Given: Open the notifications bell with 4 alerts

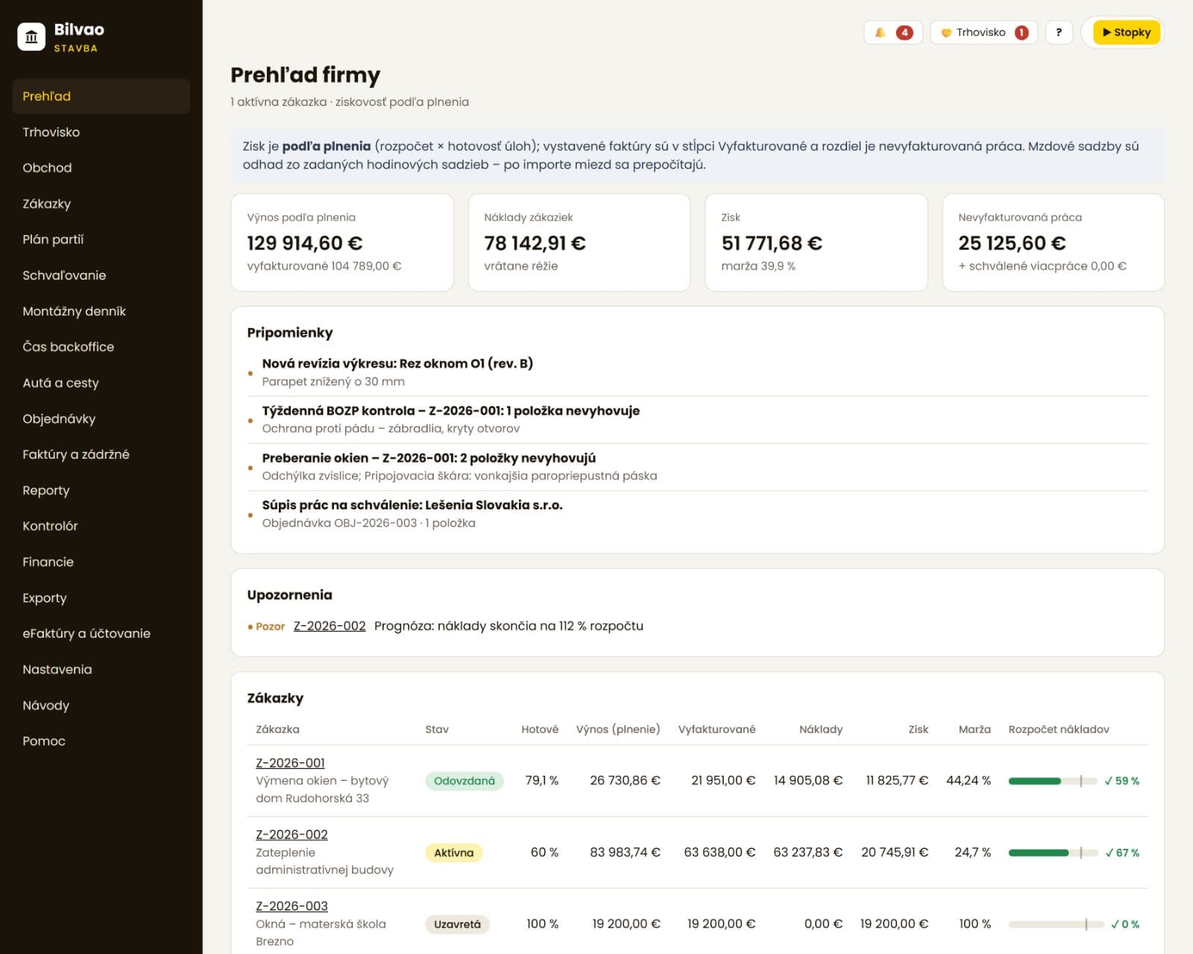Looking at the screenshot, I should pyautogui.click(x=893, y=32).
